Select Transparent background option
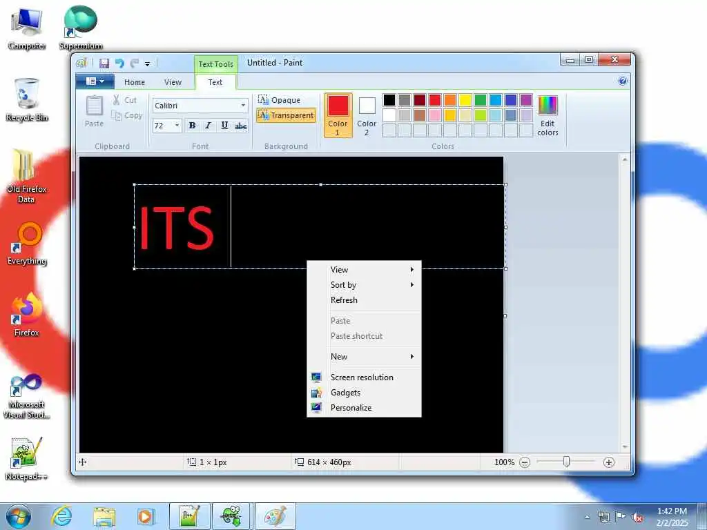Image resolution: width=707 pixels, height=530 pixels. pos(286,115)
